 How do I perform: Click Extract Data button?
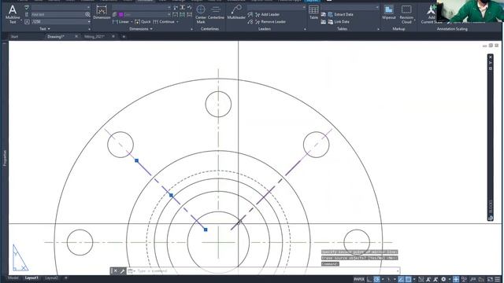pyautogui.click(x=340, y=14)
